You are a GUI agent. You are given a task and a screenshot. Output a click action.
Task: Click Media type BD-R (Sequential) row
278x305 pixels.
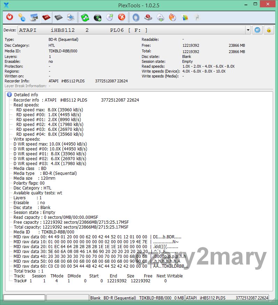point(45,173)
